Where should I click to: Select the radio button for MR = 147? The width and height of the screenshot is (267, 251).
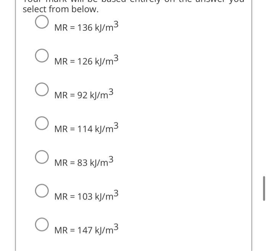(42, 224)
